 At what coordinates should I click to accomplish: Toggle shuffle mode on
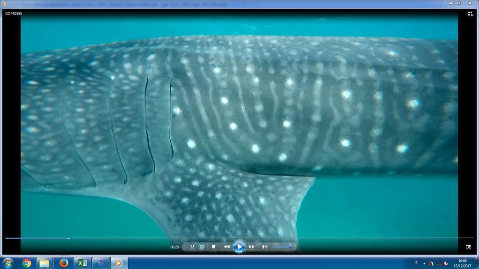point(192,247)
